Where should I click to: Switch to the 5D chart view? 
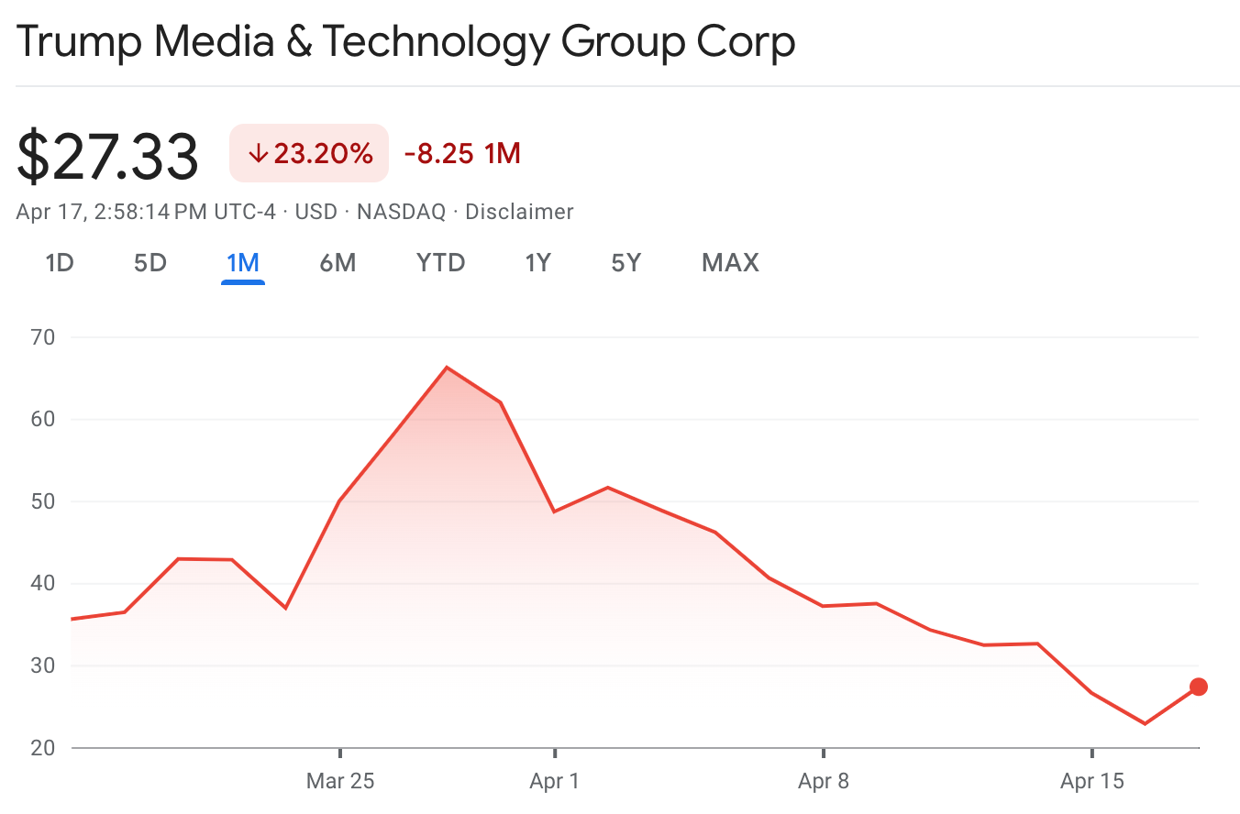coord(149,263)
